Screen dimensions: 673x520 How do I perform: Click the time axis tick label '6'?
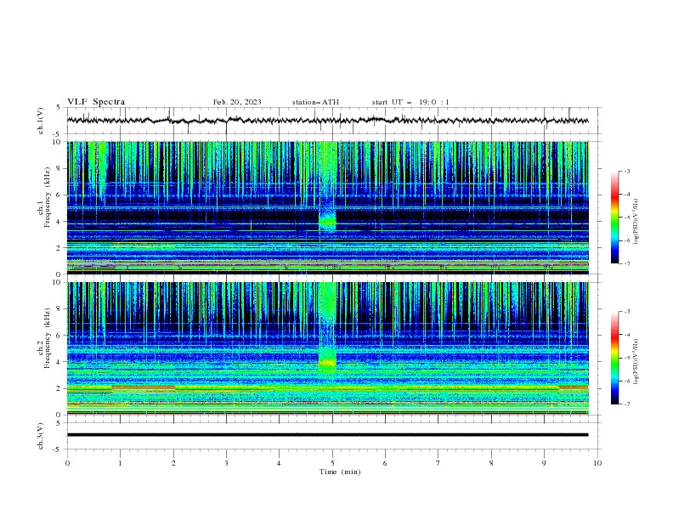tap(385, 463)
